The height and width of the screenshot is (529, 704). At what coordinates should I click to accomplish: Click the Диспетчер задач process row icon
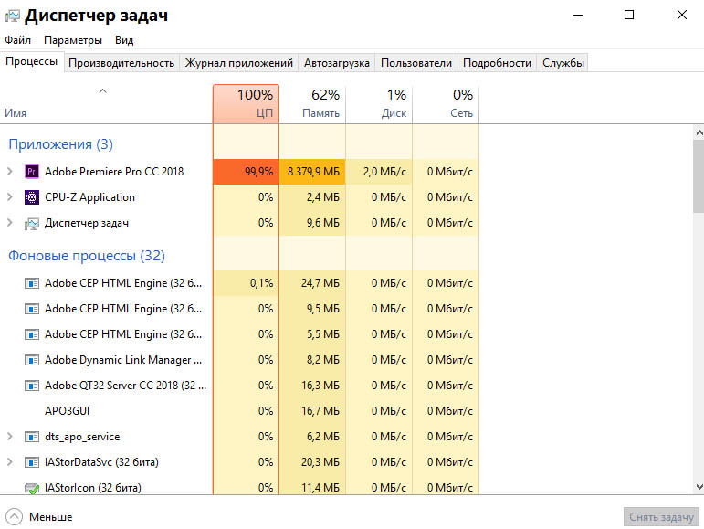point(31,223)
